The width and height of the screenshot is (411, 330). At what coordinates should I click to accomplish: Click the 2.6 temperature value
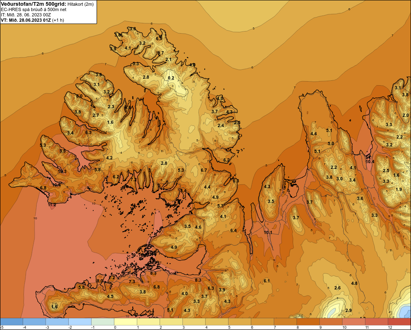[x=337, y=288]
